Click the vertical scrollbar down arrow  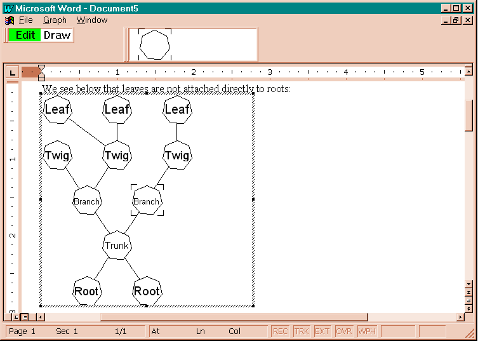pos(469,284)
